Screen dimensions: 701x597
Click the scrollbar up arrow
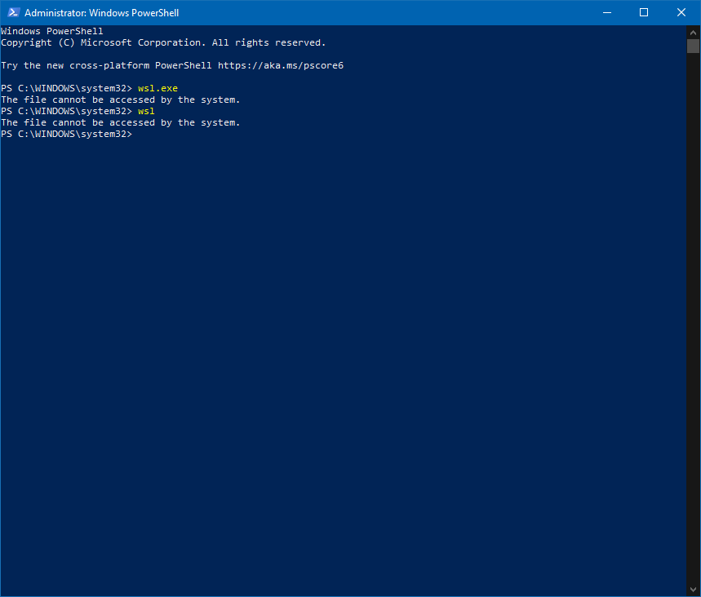693,33
